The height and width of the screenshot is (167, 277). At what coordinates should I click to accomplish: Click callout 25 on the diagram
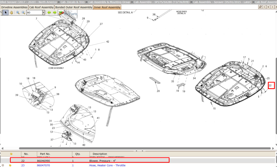(268, 78)
